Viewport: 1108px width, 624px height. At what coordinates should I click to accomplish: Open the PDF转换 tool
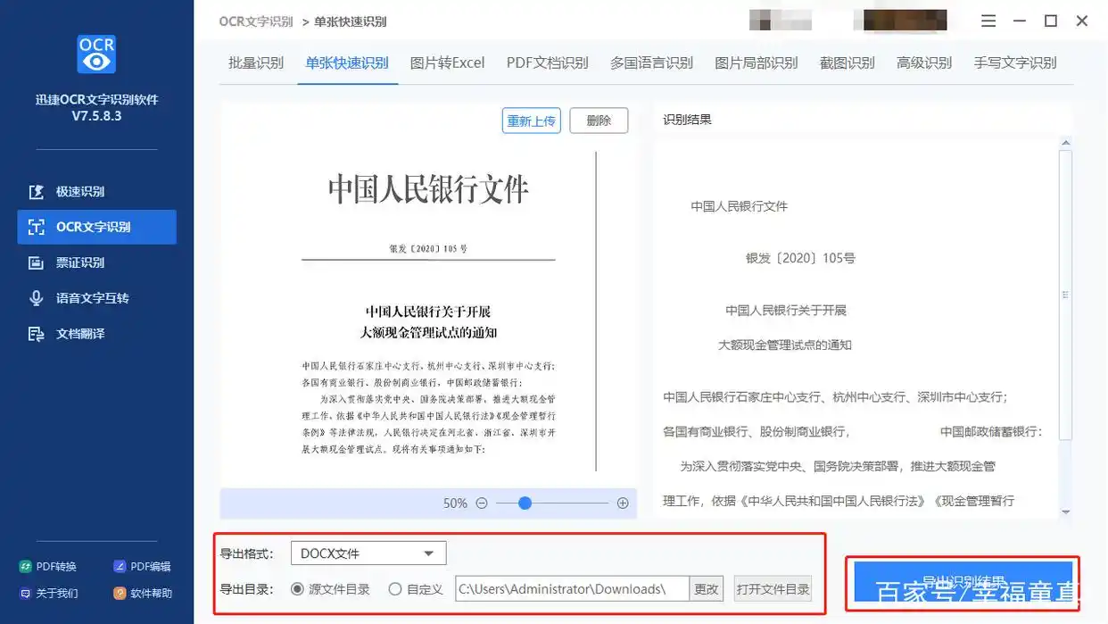tap(48, 566)
